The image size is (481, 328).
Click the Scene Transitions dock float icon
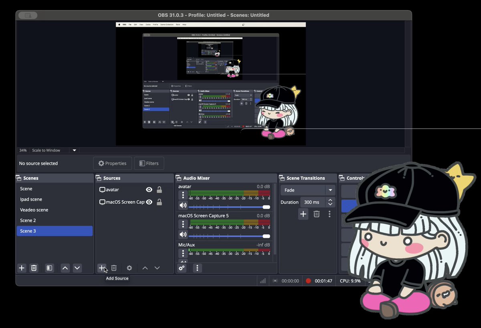click(x=282, y=178)
